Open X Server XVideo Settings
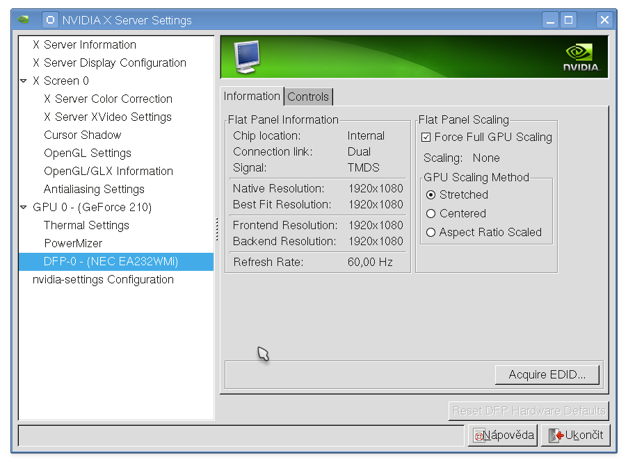Image resolution: width=628 pixels, height=466 pixels. pyautogui.click(x=116, y=117)
